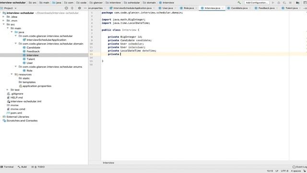Click the LF line separator indicator
The image size is (307, 173).
tap(277, 171)
